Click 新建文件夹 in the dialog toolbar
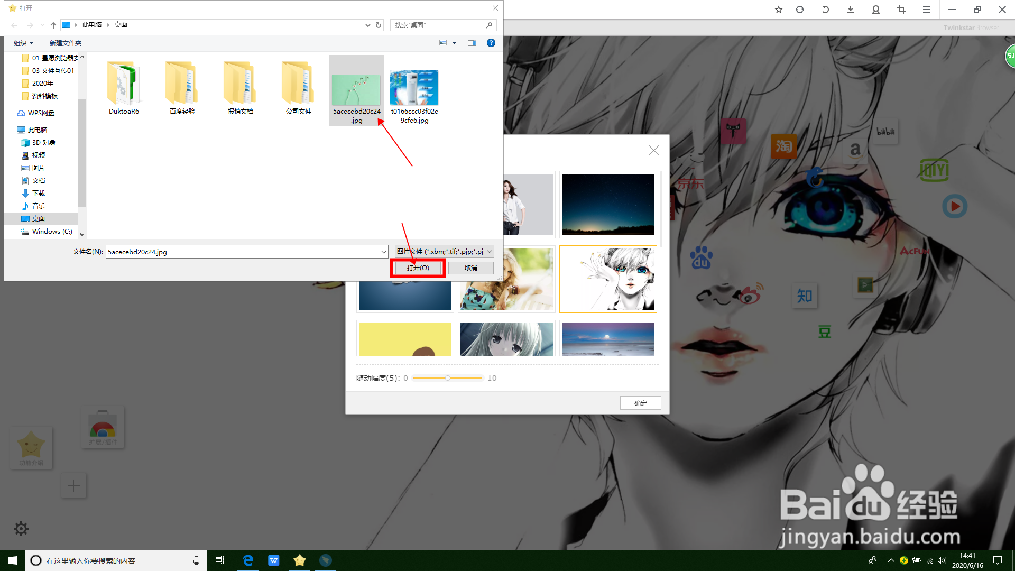 (x=66, y=43)
